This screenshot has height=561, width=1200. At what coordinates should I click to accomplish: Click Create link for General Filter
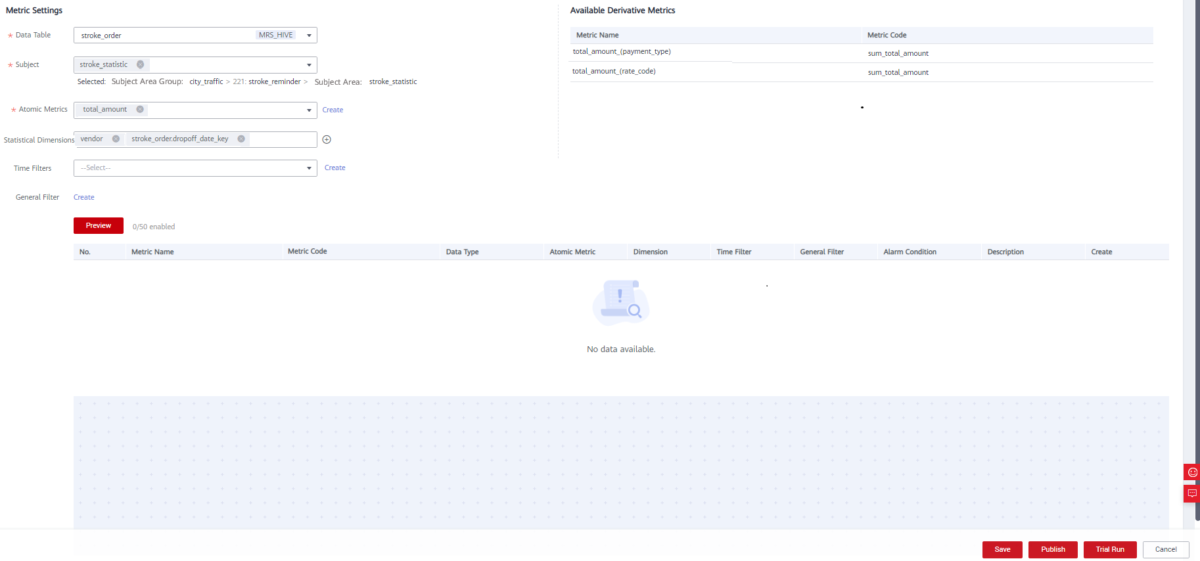pos(83,197)
